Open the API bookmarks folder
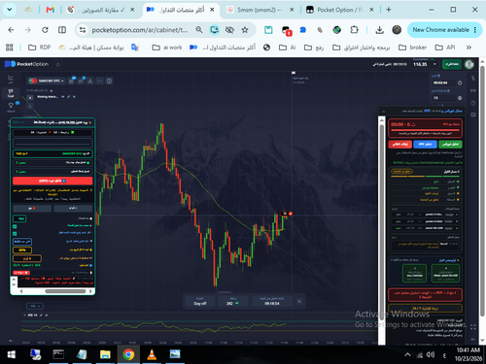The image size is (486, 364). click(x=445, y=48)
